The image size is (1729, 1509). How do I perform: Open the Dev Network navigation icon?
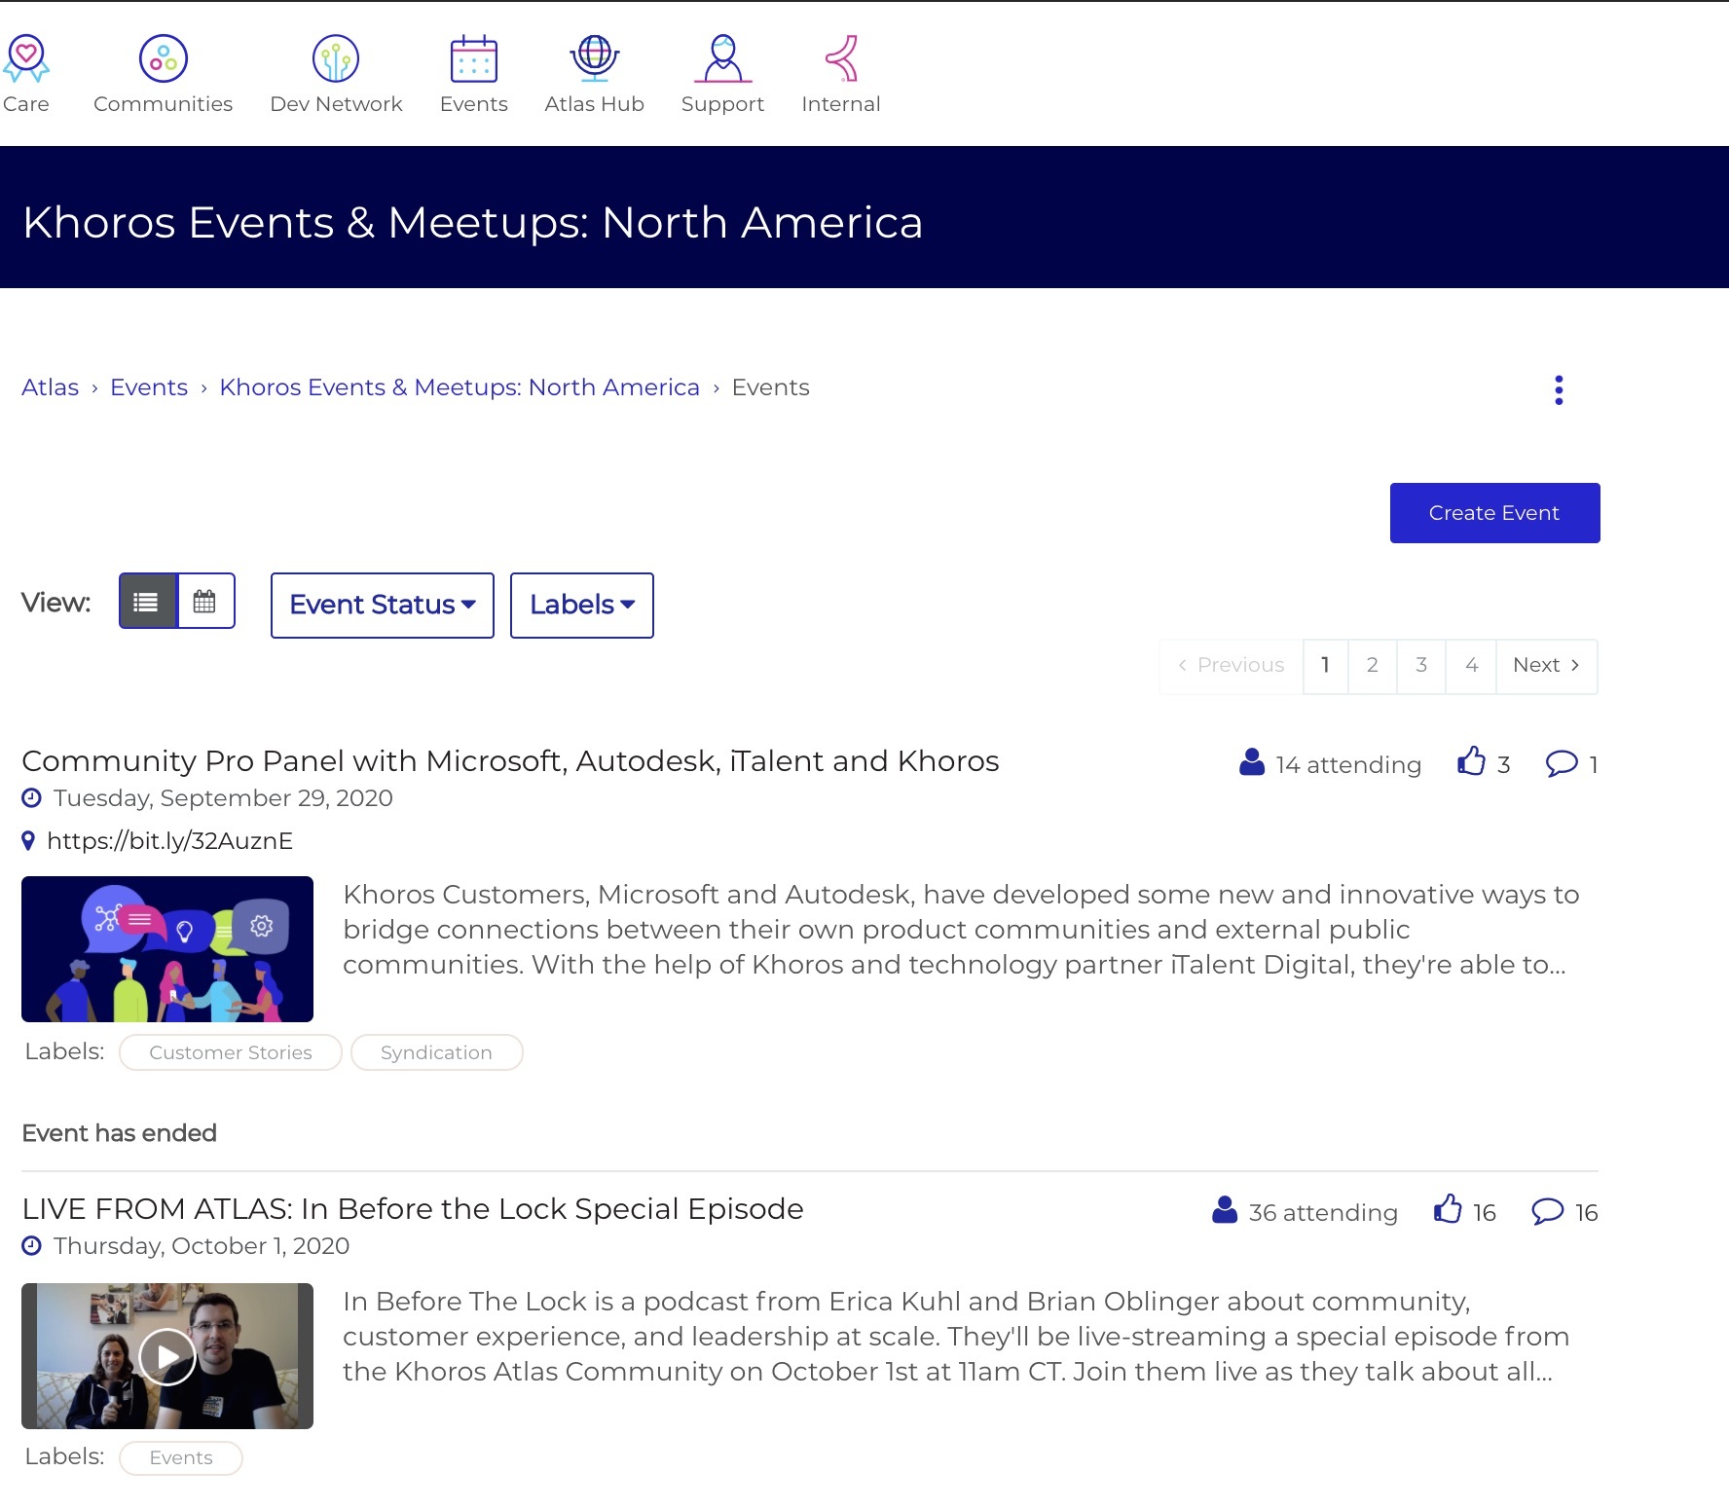point(336,58)
